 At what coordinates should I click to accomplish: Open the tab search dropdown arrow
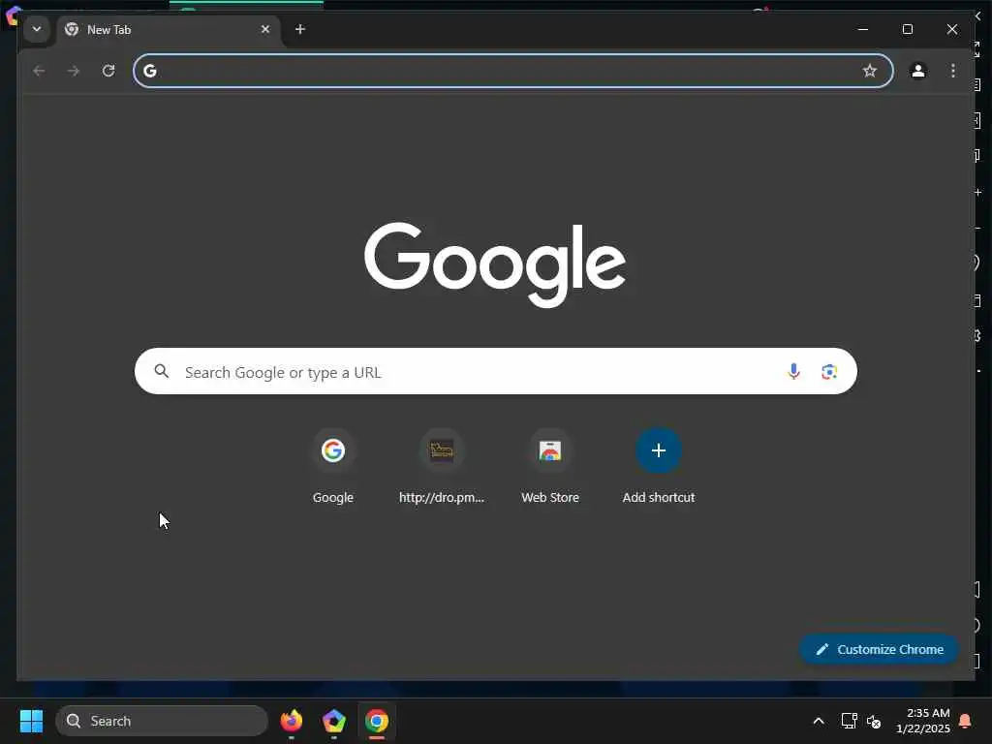[x=37, y=29]
